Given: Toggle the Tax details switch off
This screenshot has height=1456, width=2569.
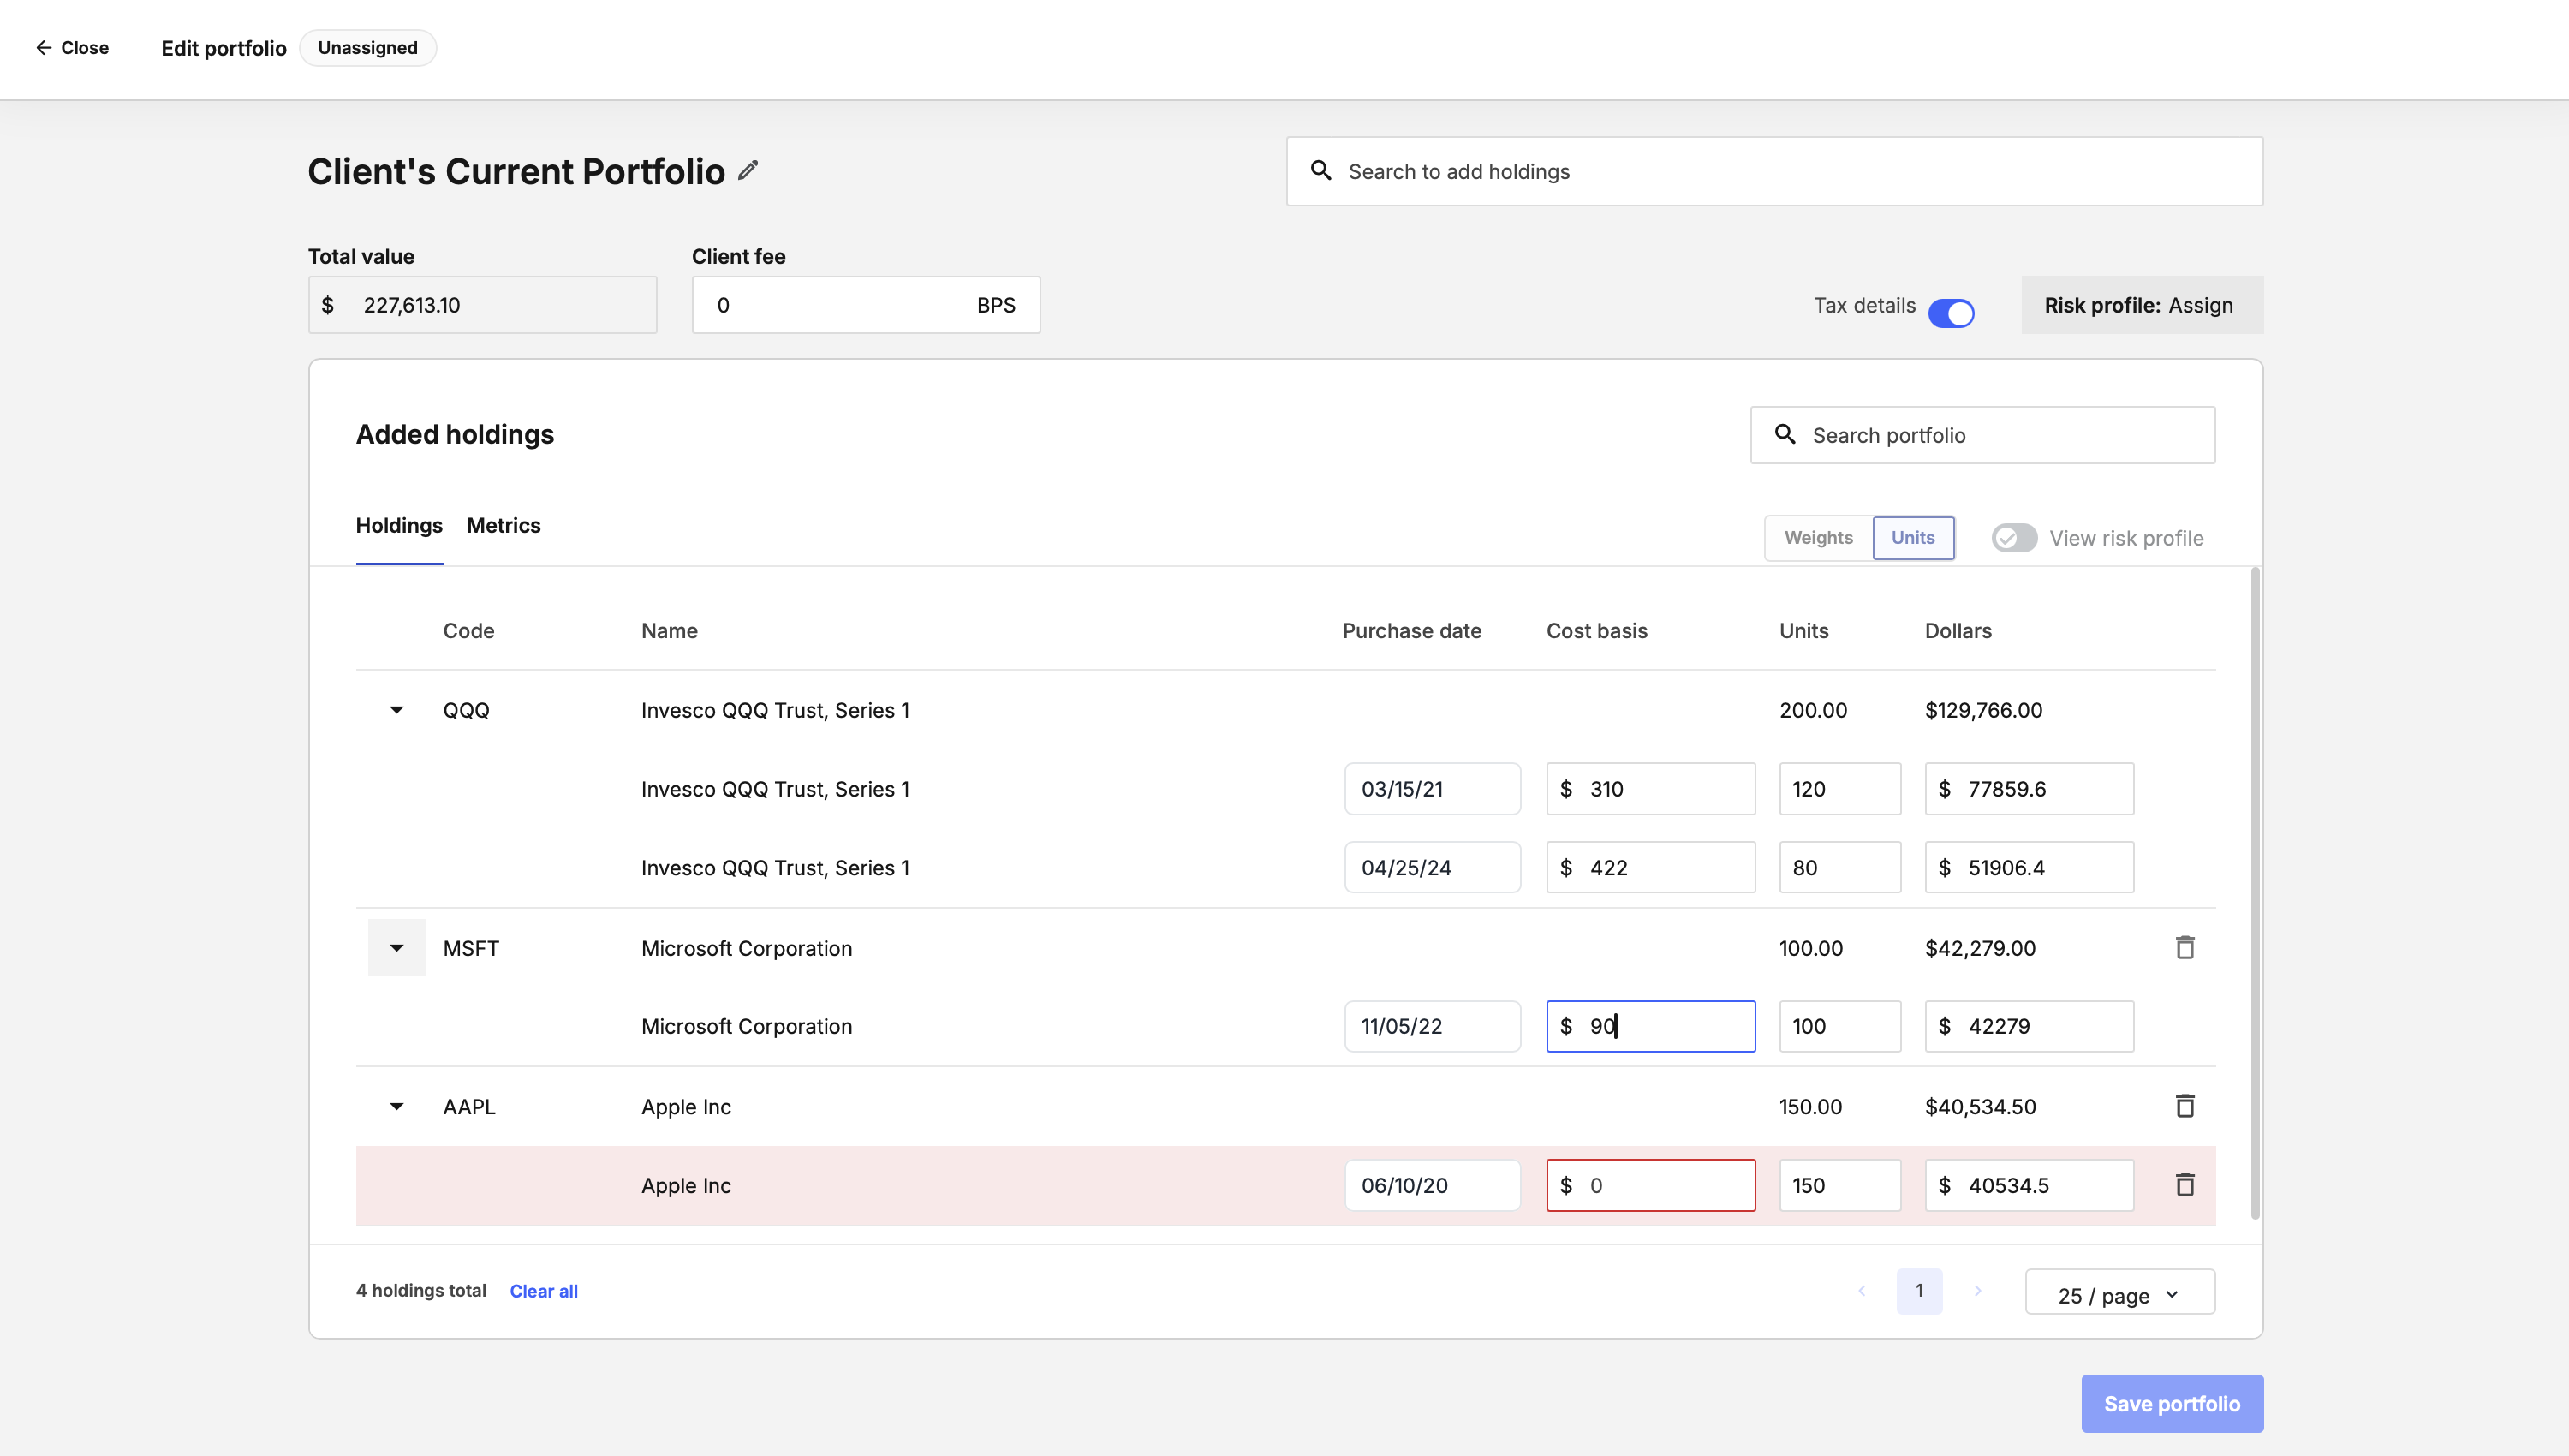Looking at the screenshot, I should coord(1950,313).
